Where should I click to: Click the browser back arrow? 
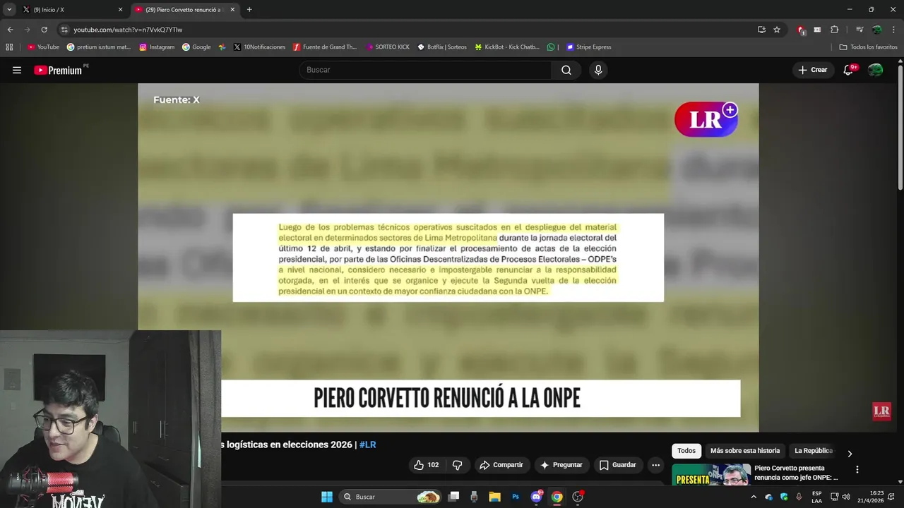tap(10, 30)
